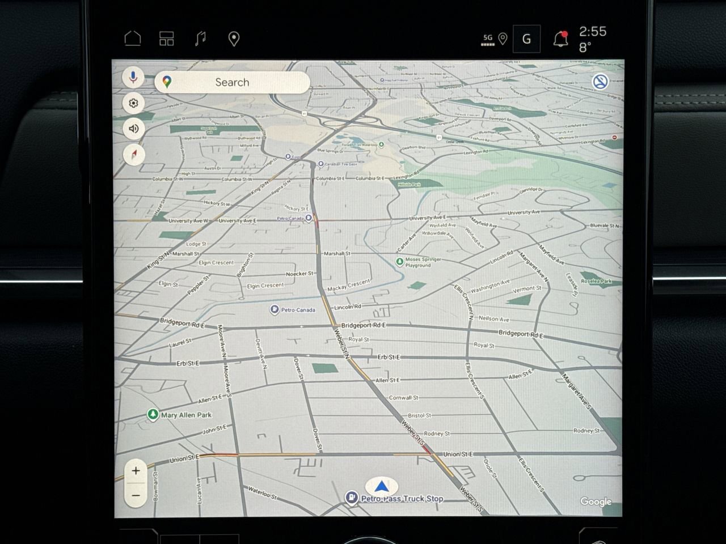Tap the microphone voice search icon
Screen dimensions: 726x544
point(134,76)
